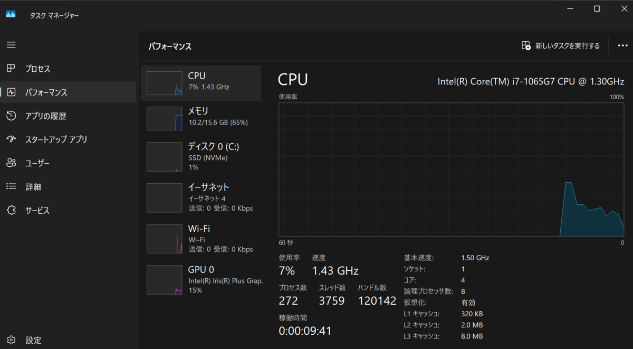Click the CPU usage graph area
Viewport: 633px width, 349px height.
(452, 169)
